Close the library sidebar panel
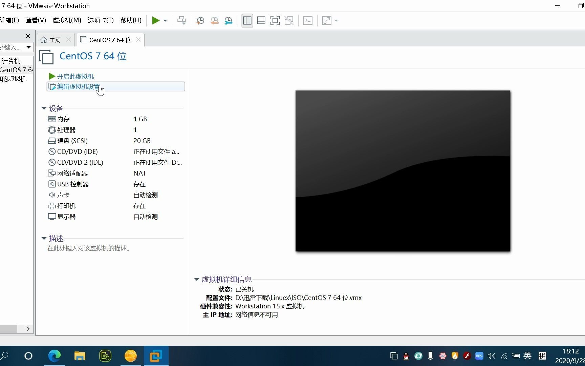Screen dimensions: 585x366 click(28, 36)
